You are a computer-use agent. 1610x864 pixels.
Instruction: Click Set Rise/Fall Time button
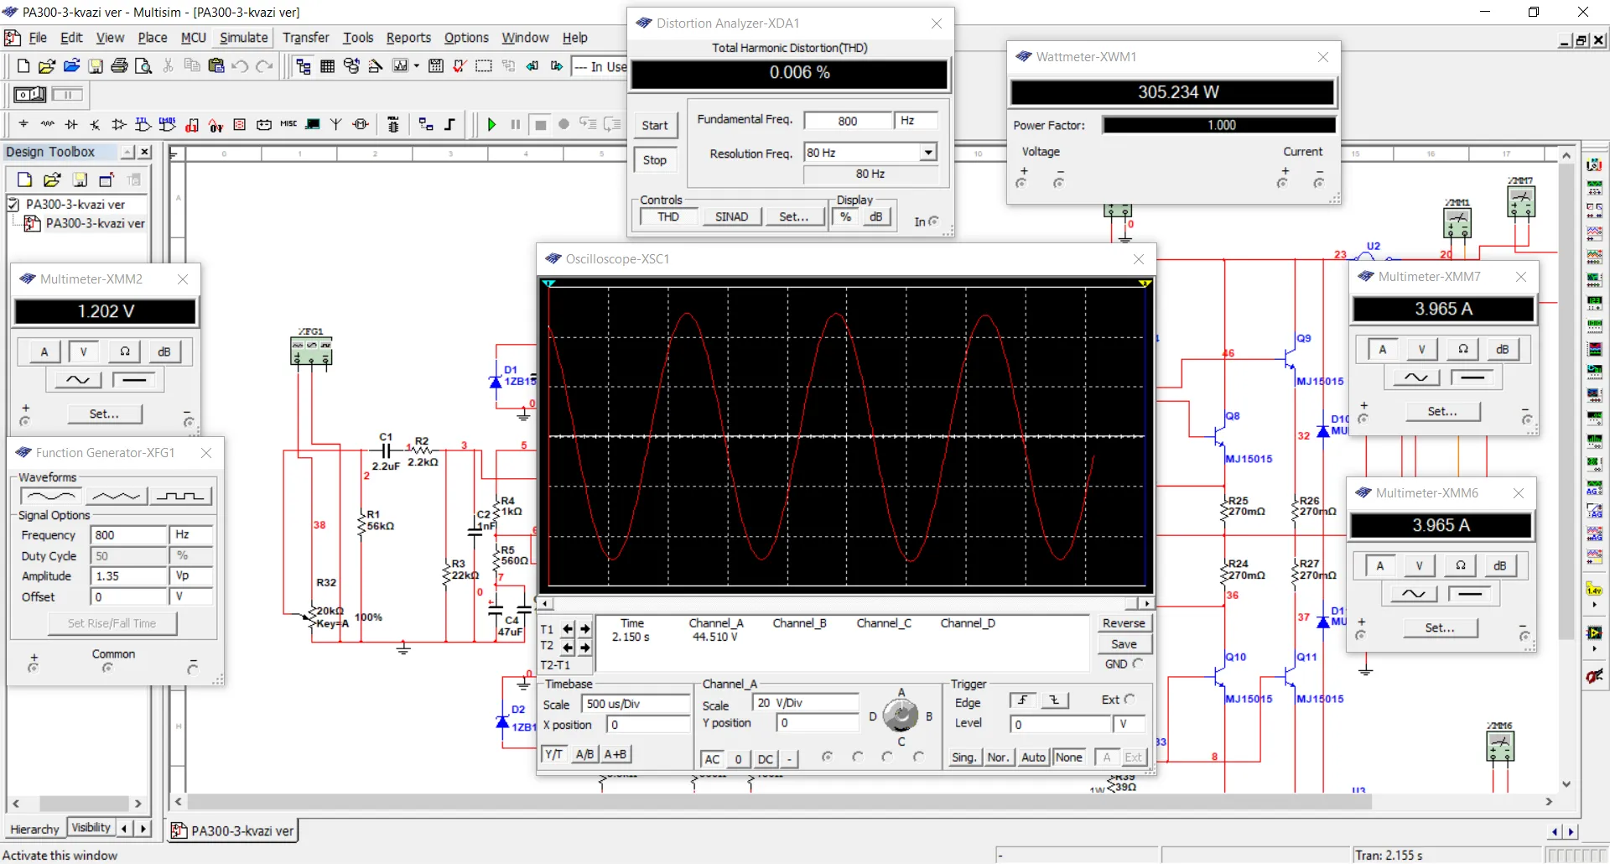point(112,623)
